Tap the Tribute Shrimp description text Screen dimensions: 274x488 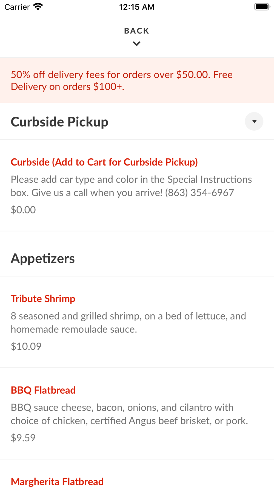[128, 322]
